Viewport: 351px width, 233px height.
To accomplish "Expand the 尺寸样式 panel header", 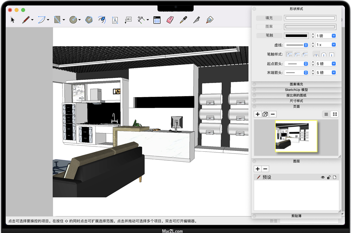I will tap(296, 101).
